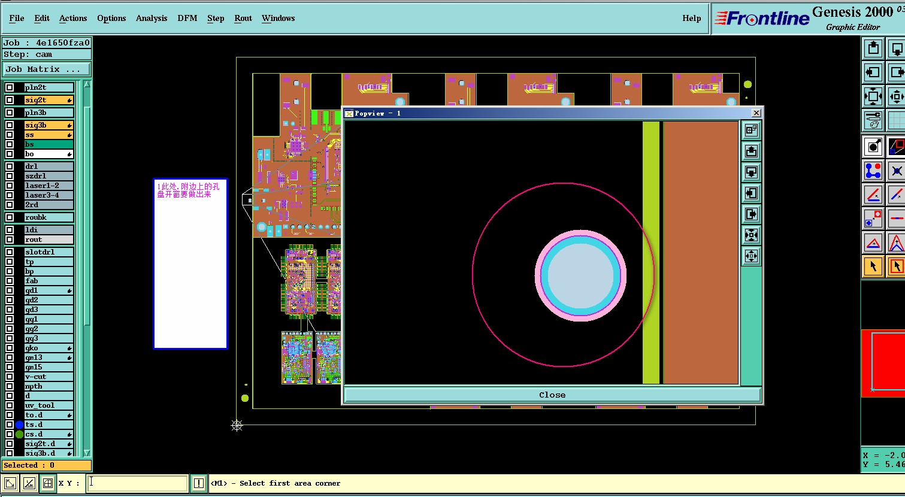
Task: Click Popview pan left icon
Action: click(x=751, y=193)
